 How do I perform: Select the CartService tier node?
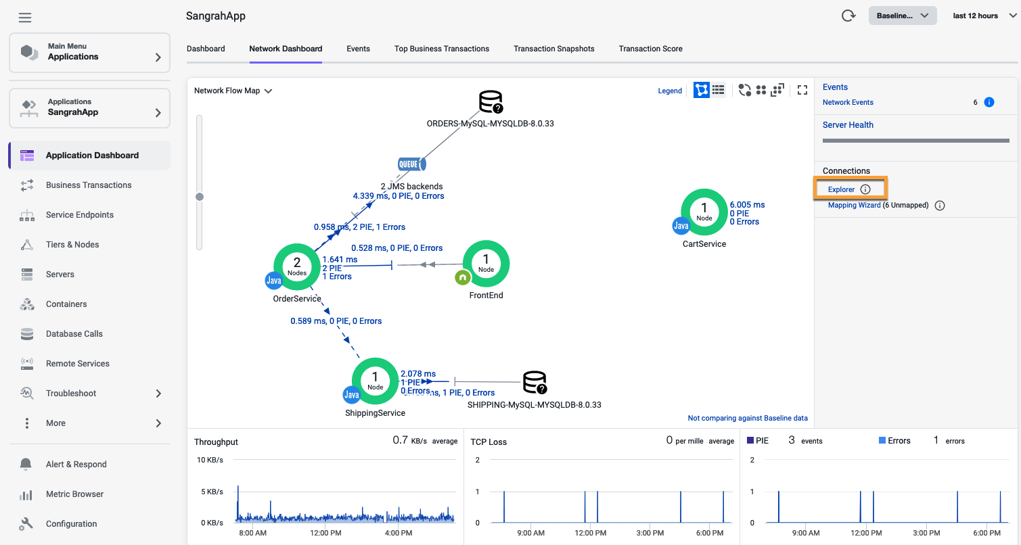(704, 212)
